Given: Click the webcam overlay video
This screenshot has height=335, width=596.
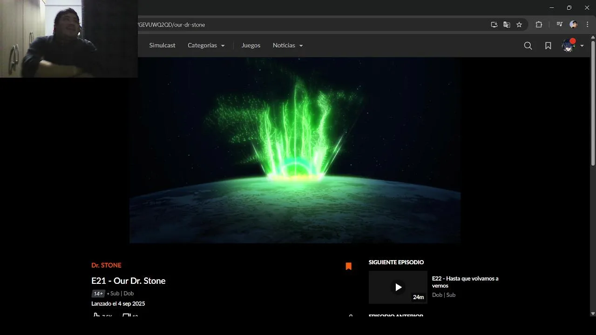Looking at the screenshot, I should (69, 39).
